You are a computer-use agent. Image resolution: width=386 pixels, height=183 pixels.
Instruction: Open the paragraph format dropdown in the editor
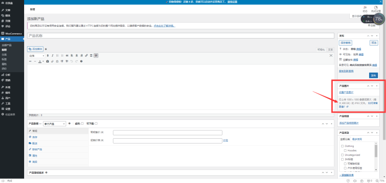(x=37, y=56)
